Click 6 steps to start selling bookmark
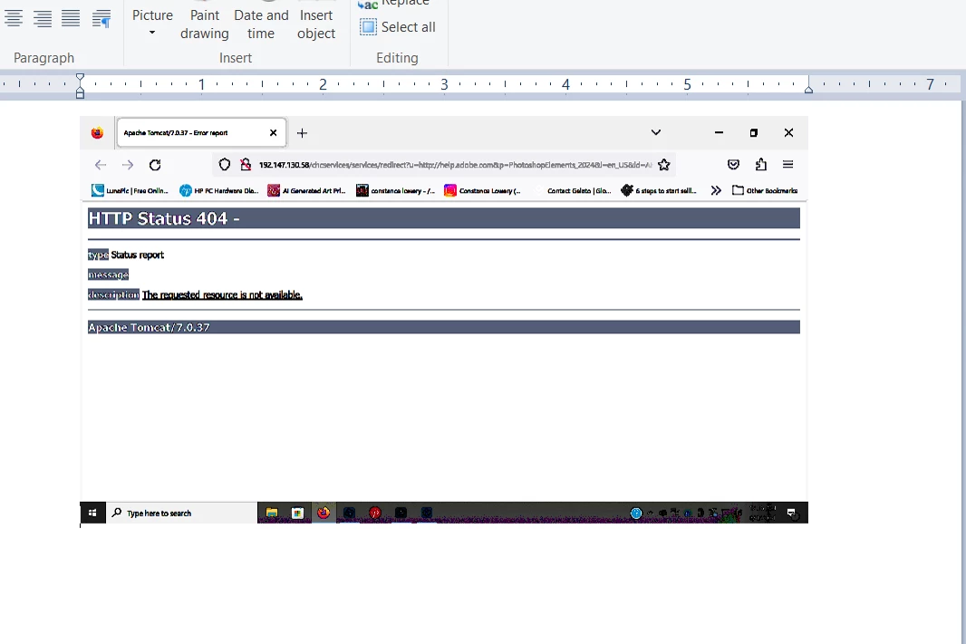Screen dimensions: 966x644 (x=659, y=191)
